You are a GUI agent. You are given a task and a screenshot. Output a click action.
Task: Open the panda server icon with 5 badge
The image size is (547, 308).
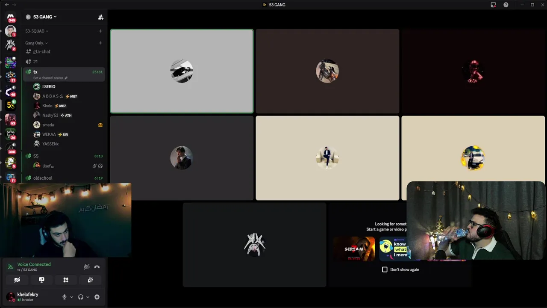(x=11, y=163)
